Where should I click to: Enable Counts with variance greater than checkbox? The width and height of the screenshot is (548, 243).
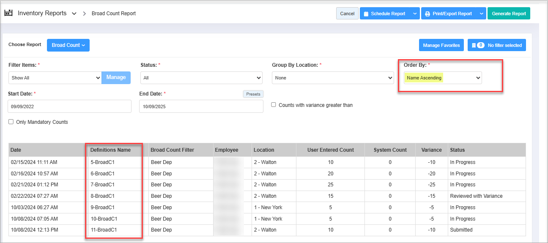click(x=274, y=105)
